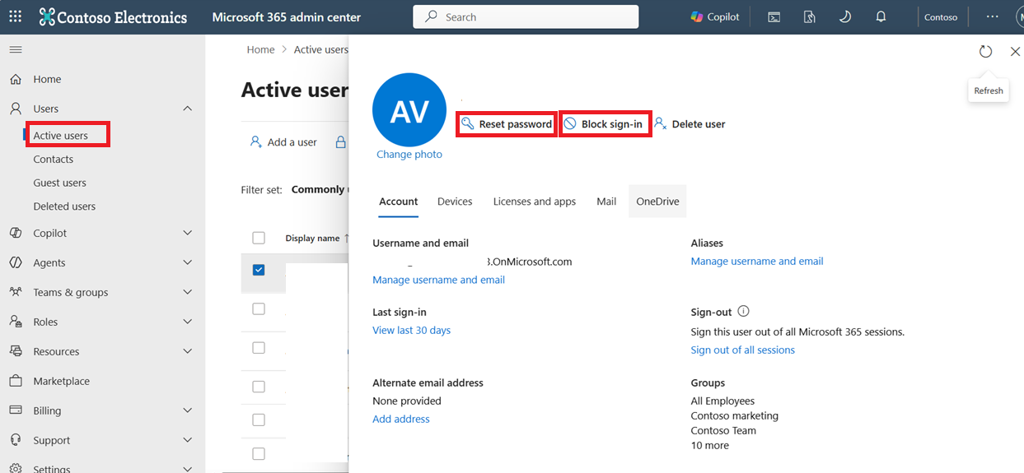
Task: Click the Users person icon in sidebar
Action: (x=16, y=109)
